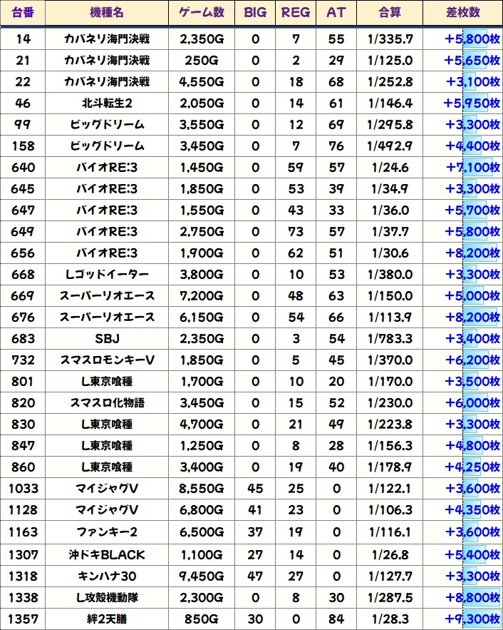The height and width of the screenshot is (630, 503).
Task: Select machine 北斗転生2 name cell
Action: pyautogui.click(x=107, y=103)
